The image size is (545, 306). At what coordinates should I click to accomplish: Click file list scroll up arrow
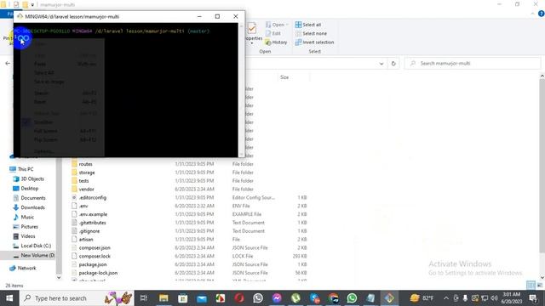click(542, 76)
